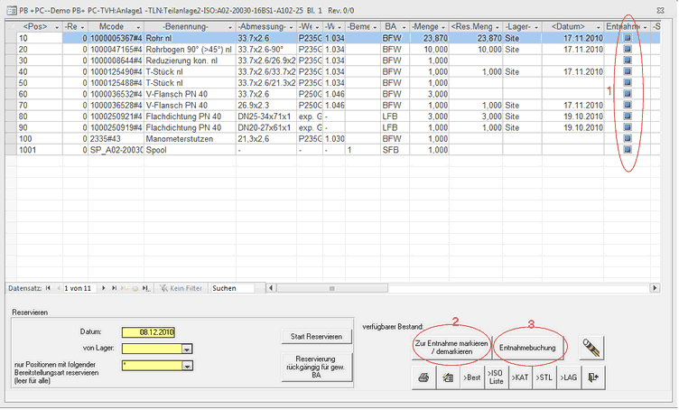Open the 'von Lager' dropdown
Image resolution: width=679 pixels, height=410 pixels.
click(186, 349)
